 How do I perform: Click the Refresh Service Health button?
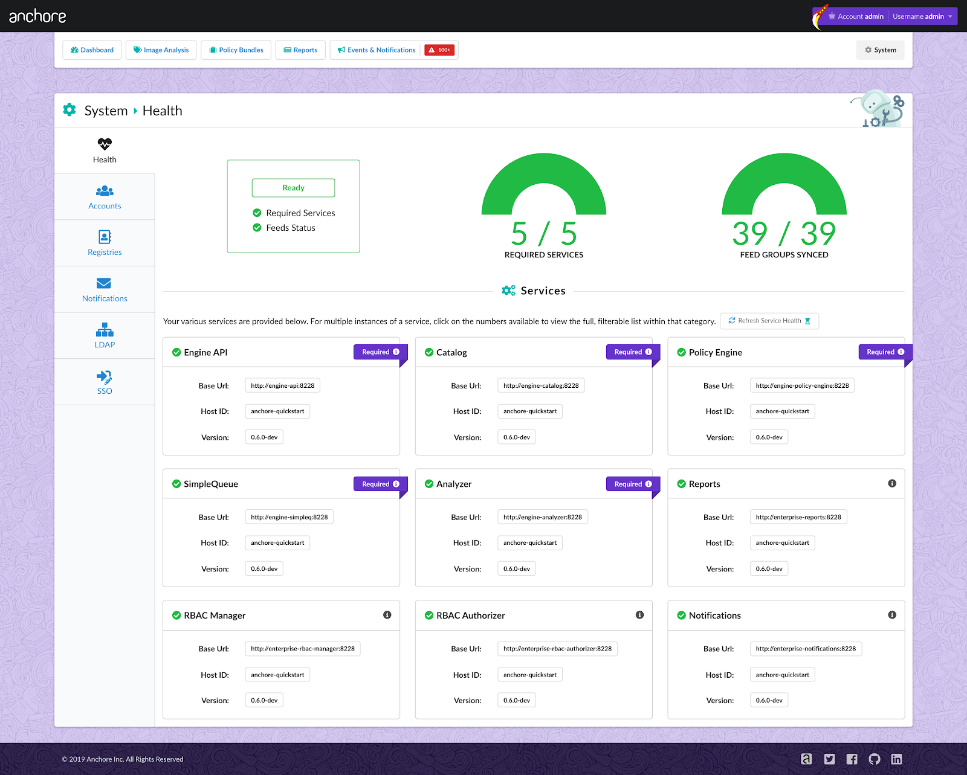(x=769, y=321)
